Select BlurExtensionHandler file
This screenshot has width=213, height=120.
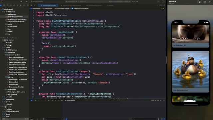click(x=16, y=57)
